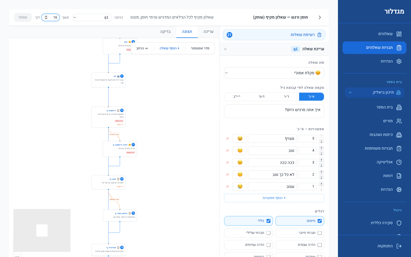Go to מורים users icon
The width and height of the screenshot is (411, 257).
click(x=399, y=121)
